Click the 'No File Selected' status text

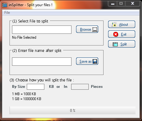(24, 37)
